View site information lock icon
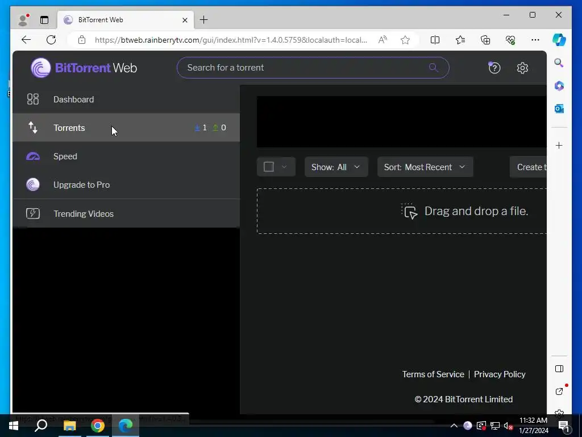This screenshot has height=437, width=582. coord(82,40)
